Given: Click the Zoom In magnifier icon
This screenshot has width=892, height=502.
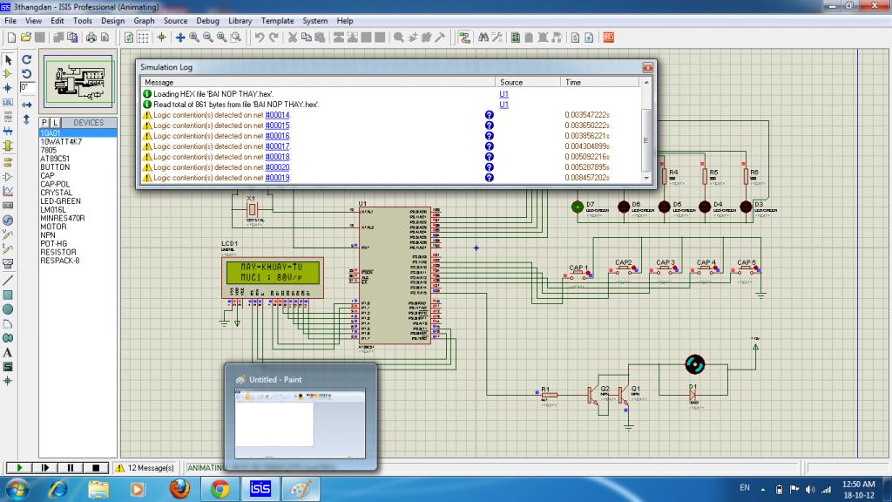Looking at the screenshot, I should coord(194,37).
